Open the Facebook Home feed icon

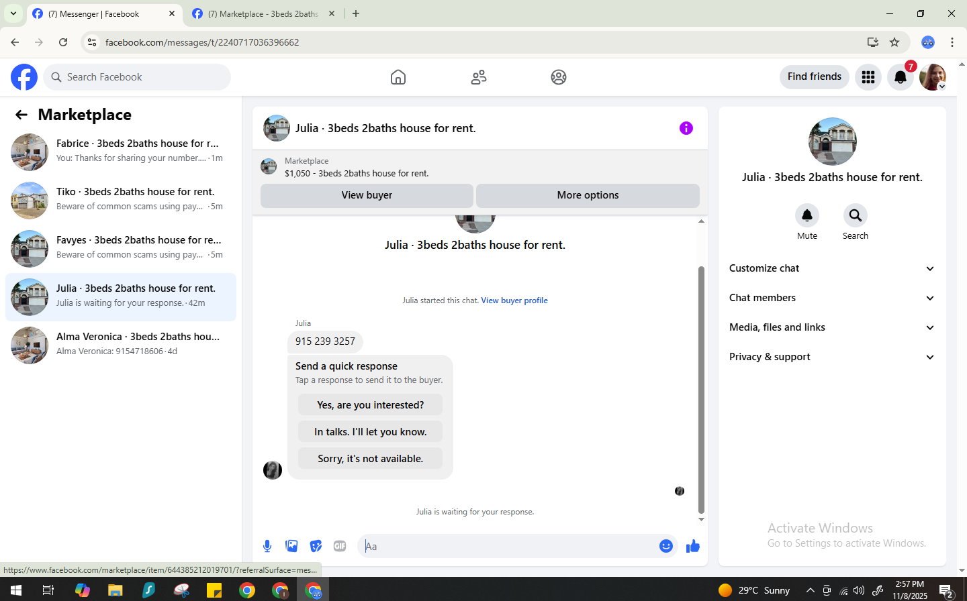click(398, 77)
